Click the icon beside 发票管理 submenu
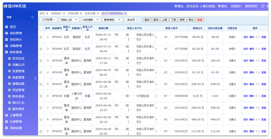This screenshot has height=139, width=271. [x=9, y=71]
